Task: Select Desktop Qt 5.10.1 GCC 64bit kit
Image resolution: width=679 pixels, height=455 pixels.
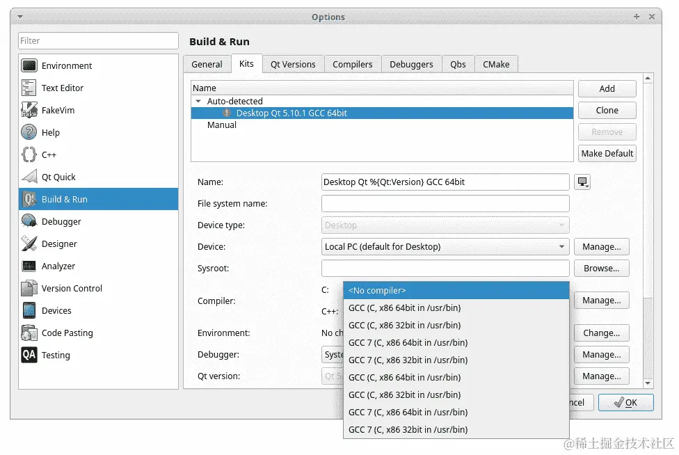Action: click(x=382, y=113)
